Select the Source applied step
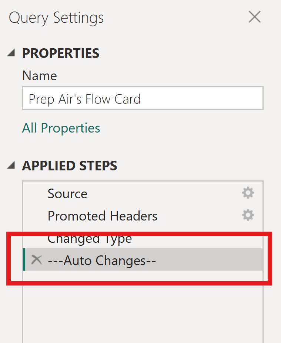 click(x=67, y=194)
